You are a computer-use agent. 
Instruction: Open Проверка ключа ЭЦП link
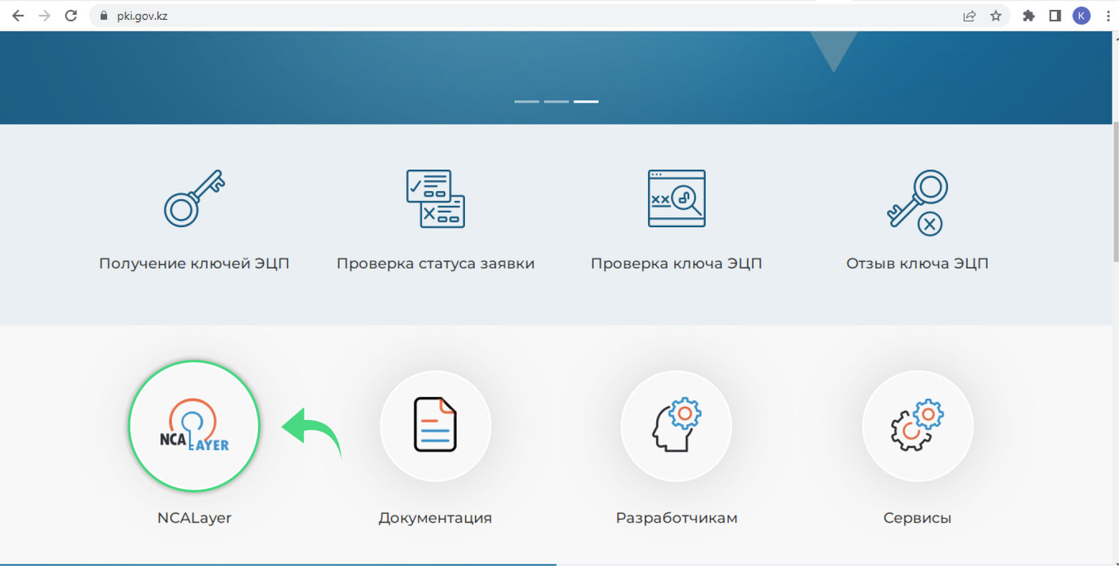(677, 264)
